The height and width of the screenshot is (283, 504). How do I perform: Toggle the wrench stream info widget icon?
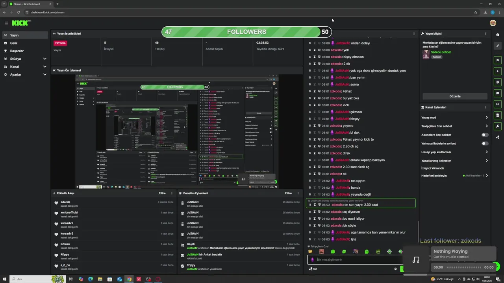pos(498,126)
